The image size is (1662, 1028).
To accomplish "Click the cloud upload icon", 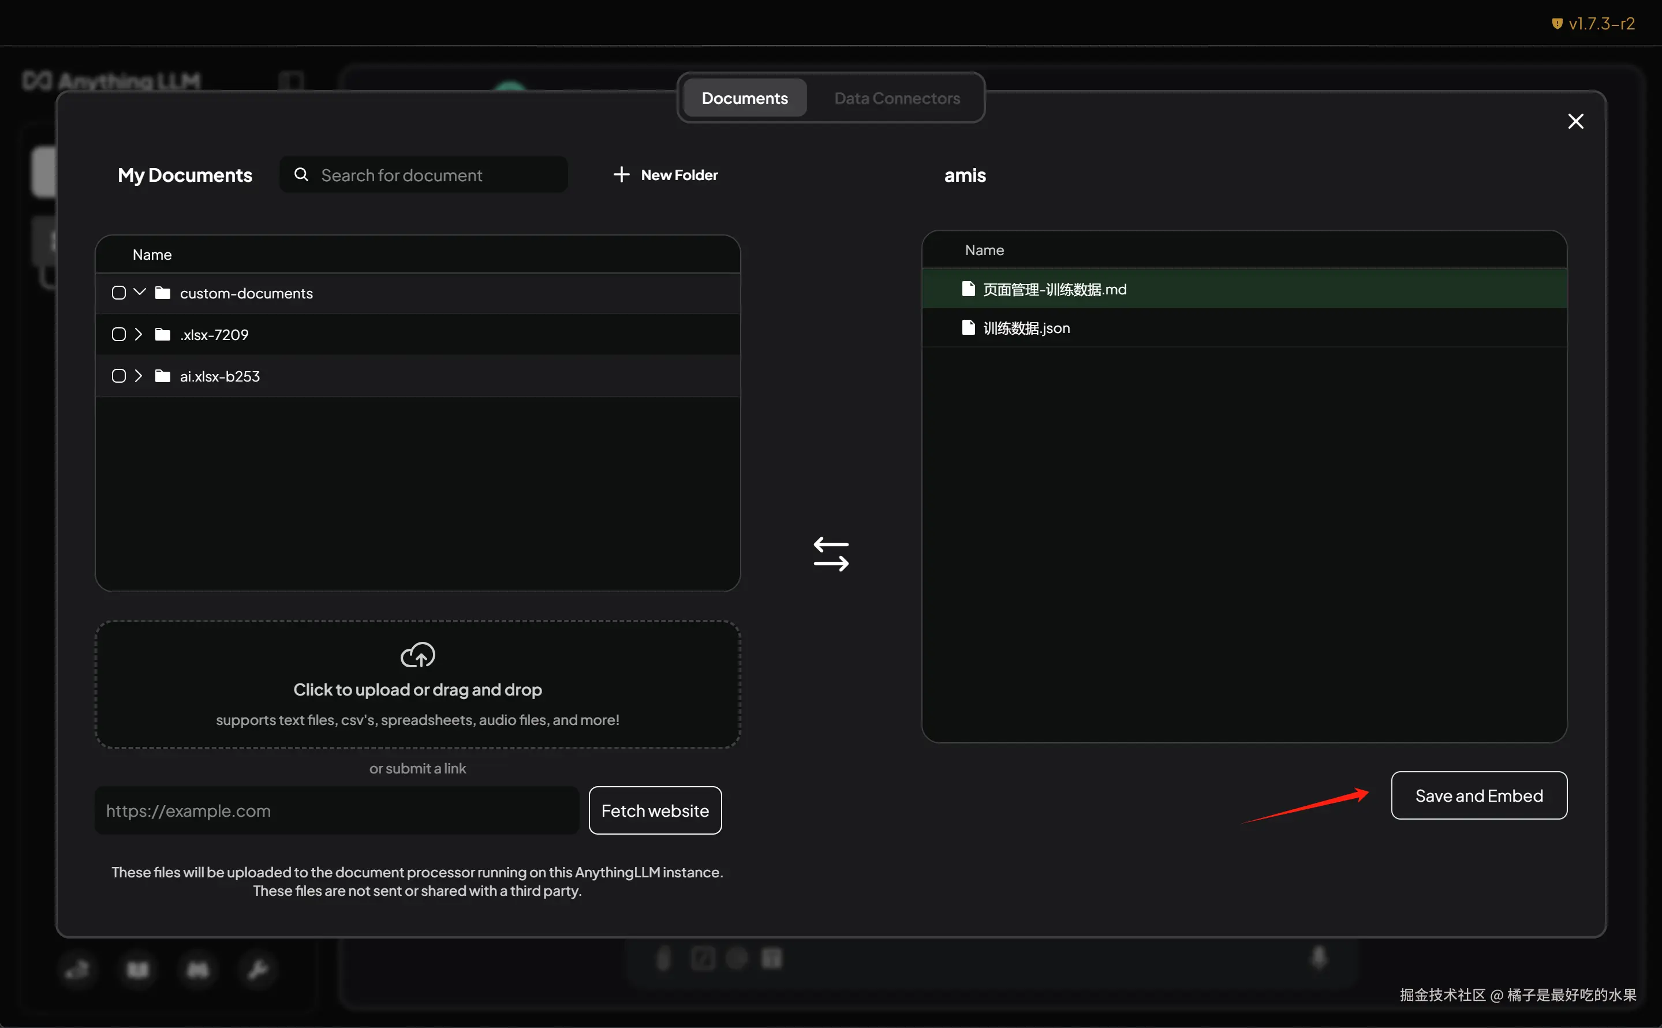I will point(417,655).
